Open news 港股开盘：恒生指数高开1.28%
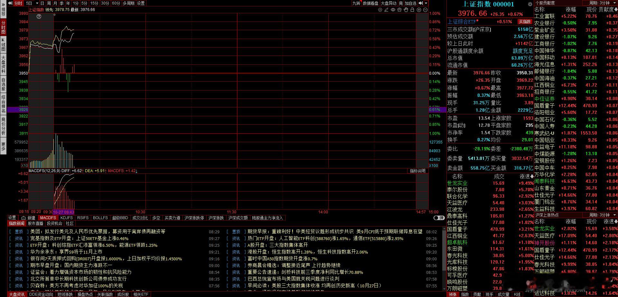 coord(307,252)
